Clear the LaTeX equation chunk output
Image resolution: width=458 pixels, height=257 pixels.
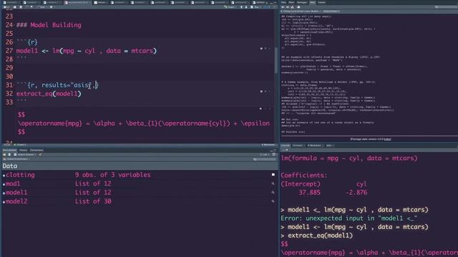point(269,109)
